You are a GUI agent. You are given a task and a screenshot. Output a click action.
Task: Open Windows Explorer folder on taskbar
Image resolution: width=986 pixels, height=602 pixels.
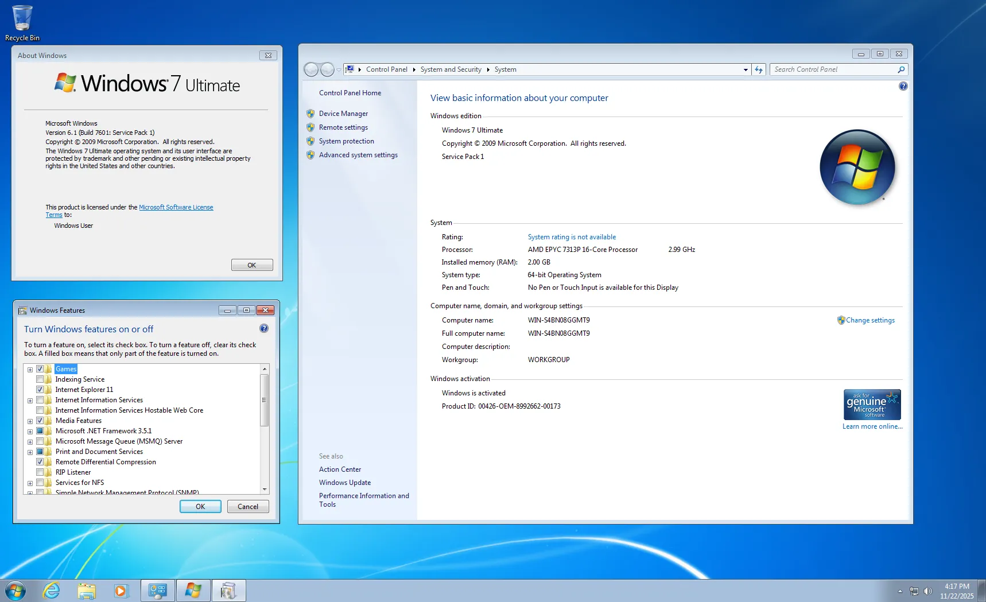tap(87, 591)
